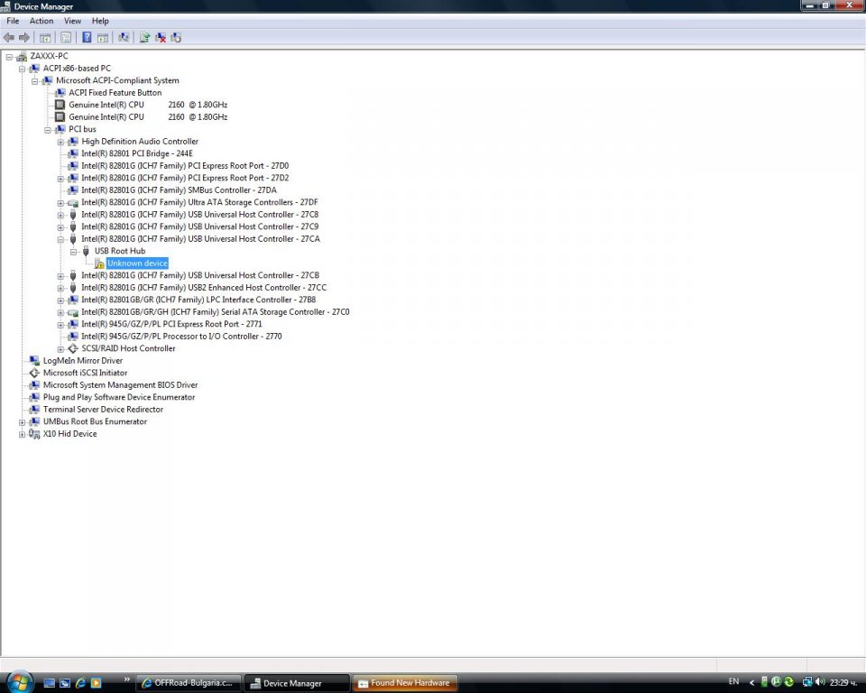Click Scan for hardware changes icon

click(x=124, y=38)
